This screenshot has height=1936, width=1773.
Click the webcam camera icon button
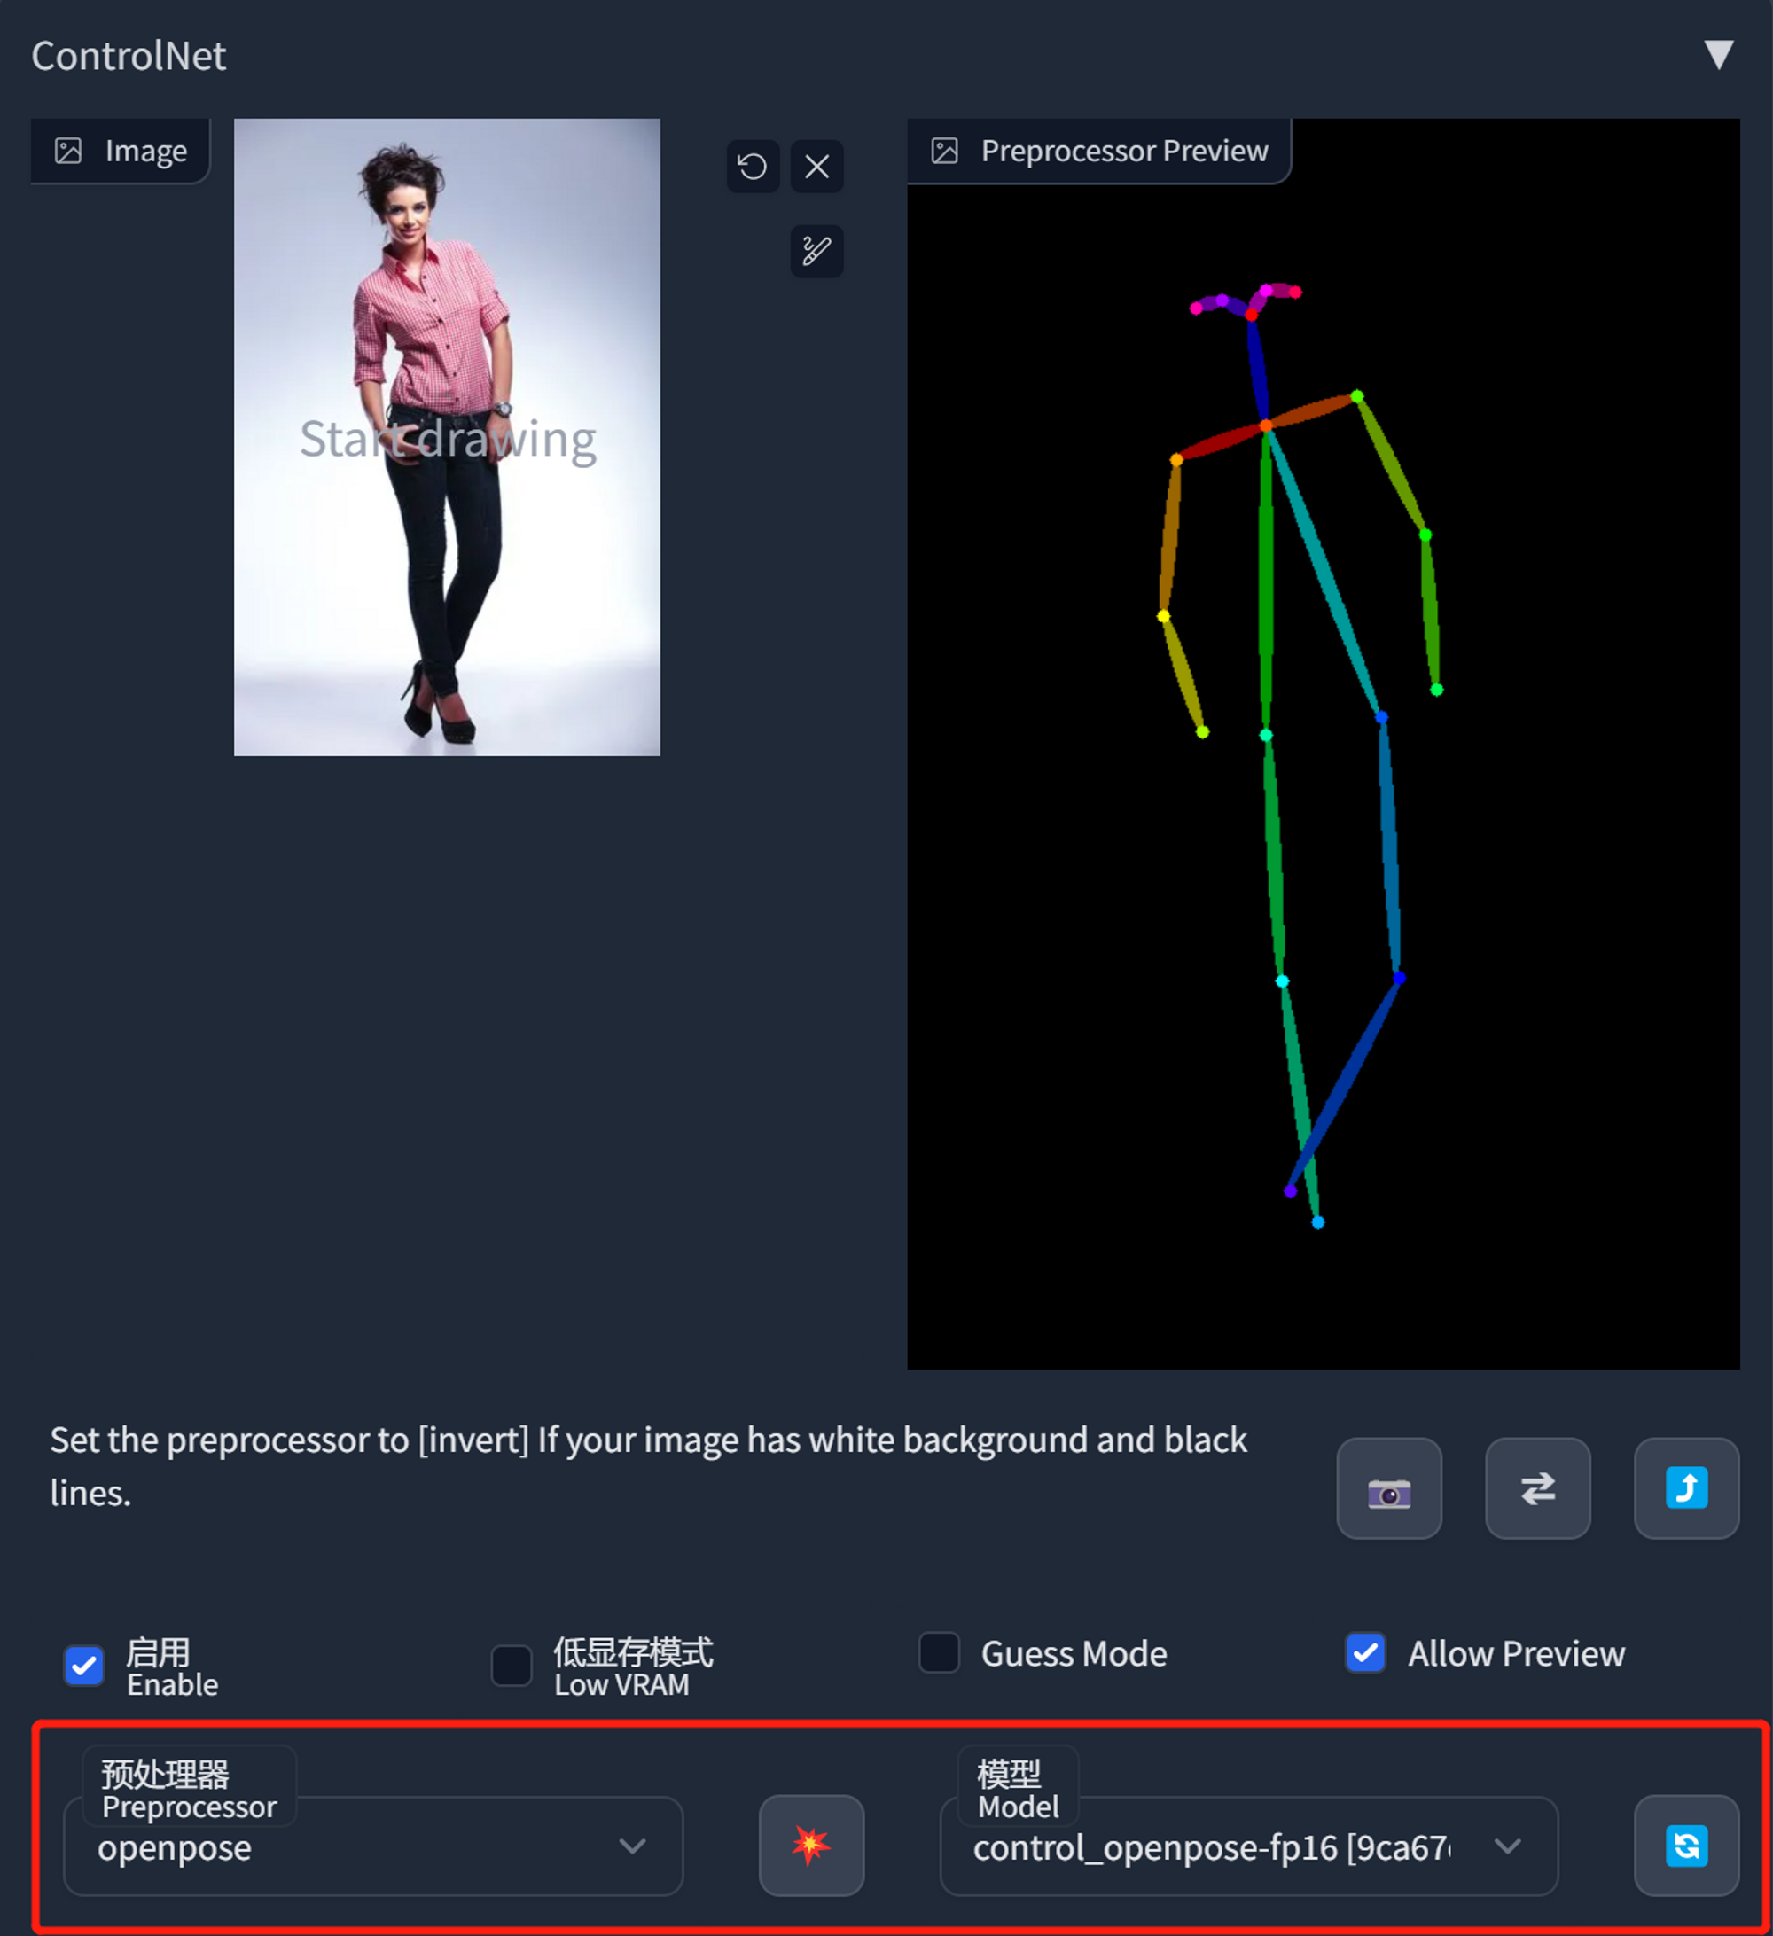[x=1388, y=1488]
